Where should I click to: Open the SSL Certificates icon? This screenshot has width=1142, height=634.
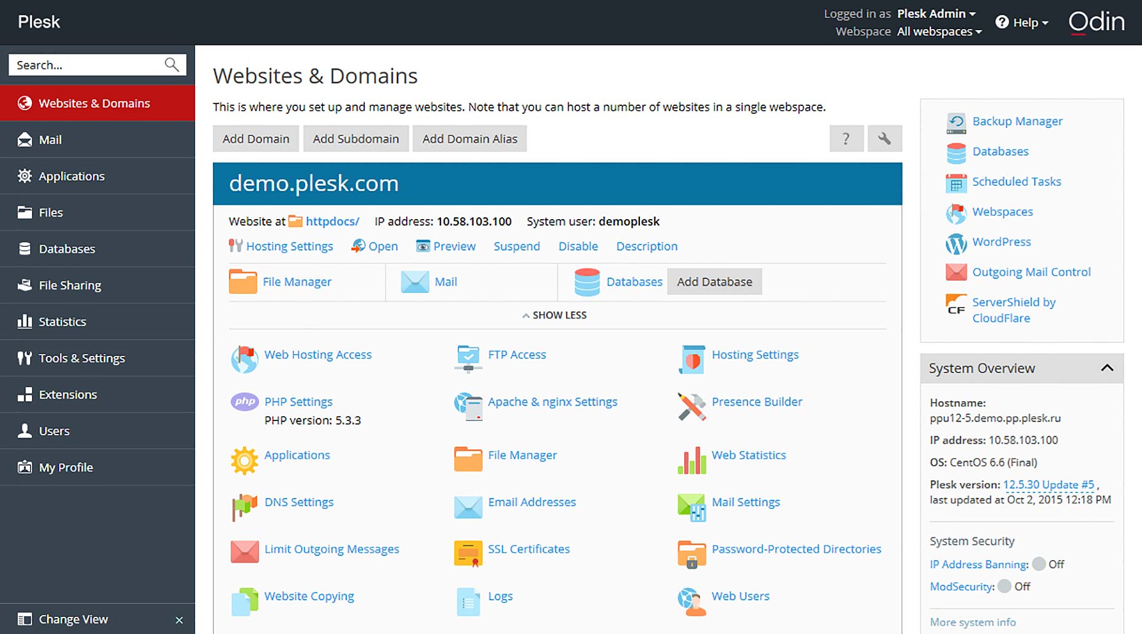click(468, 553)
